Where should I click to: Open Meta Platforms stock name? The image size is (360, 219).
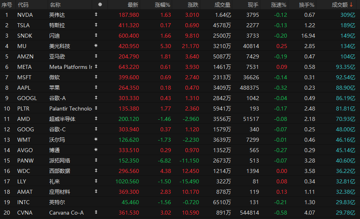point(71,67)
